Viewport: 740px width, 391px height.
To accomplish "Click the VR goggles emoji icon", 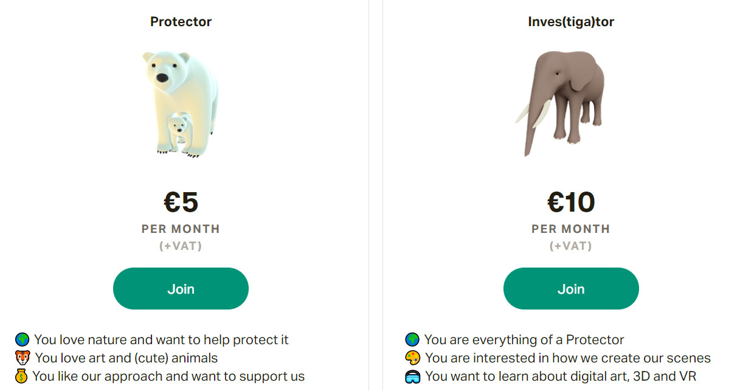I will (412, 377).
